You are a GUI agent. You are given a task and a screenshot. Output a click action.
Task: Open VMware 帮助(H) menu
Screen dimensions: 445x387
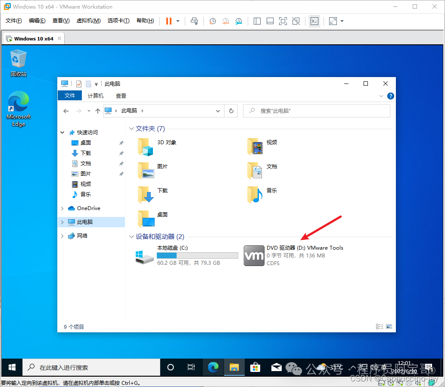tap(145, 21)
